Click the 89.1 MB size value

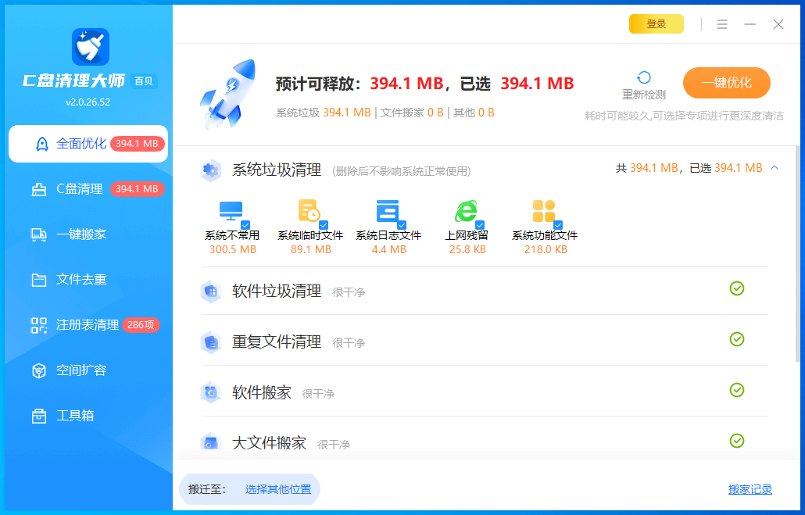310,249
